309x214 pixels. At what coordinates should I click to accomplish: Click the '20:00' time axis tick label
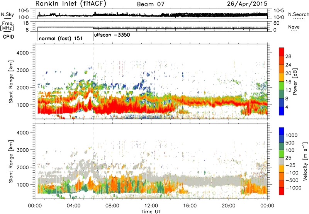click(228, 206)
